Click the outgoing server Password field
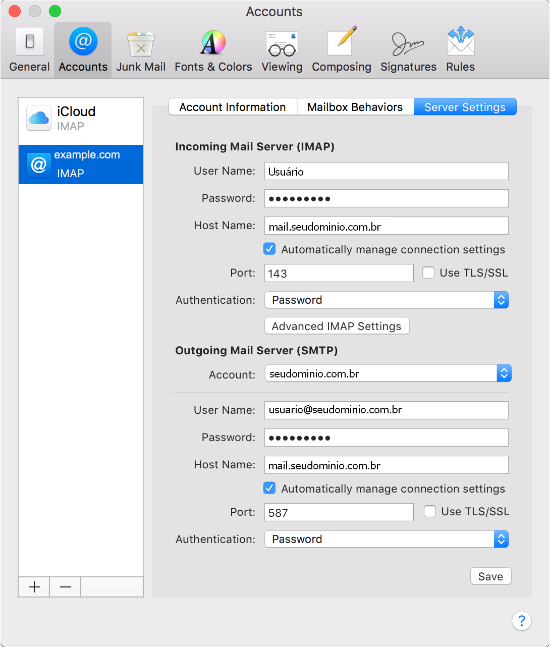Image resolution: width=550 pixels, height=648 pixels. [x=387, y=438]
